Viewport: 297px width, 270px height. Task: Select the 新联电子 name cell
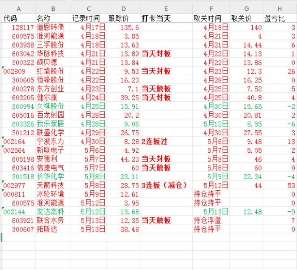coord(53,150)
